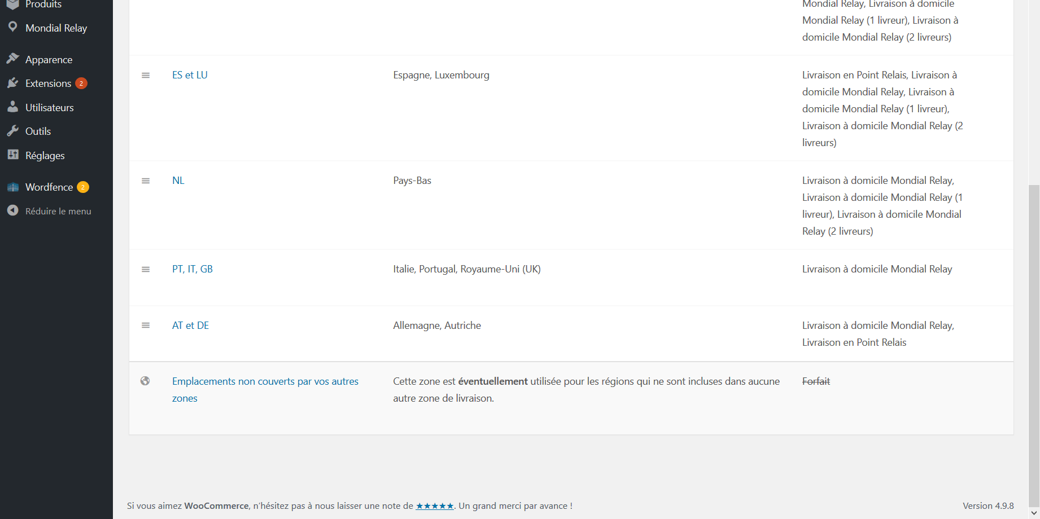Open the ES et LU shipping zone
This screenshot has height=519, width=1040.
pyautogui.click(x=190, y=75)
